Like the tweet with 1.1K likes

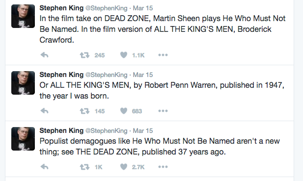[124, 55]
